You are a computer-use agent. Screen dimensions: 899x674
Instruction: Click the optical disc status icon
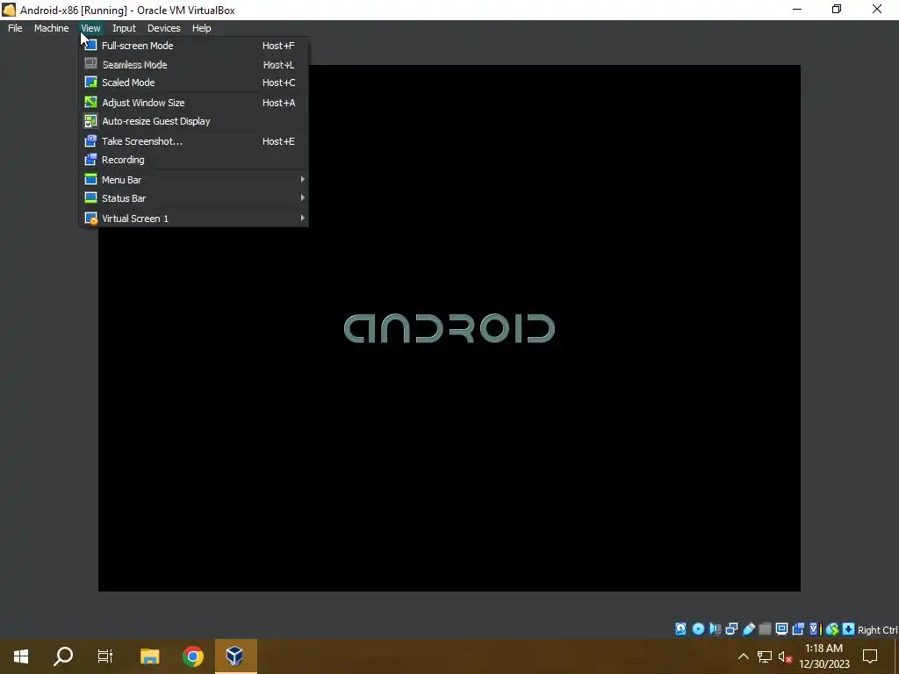698,629
